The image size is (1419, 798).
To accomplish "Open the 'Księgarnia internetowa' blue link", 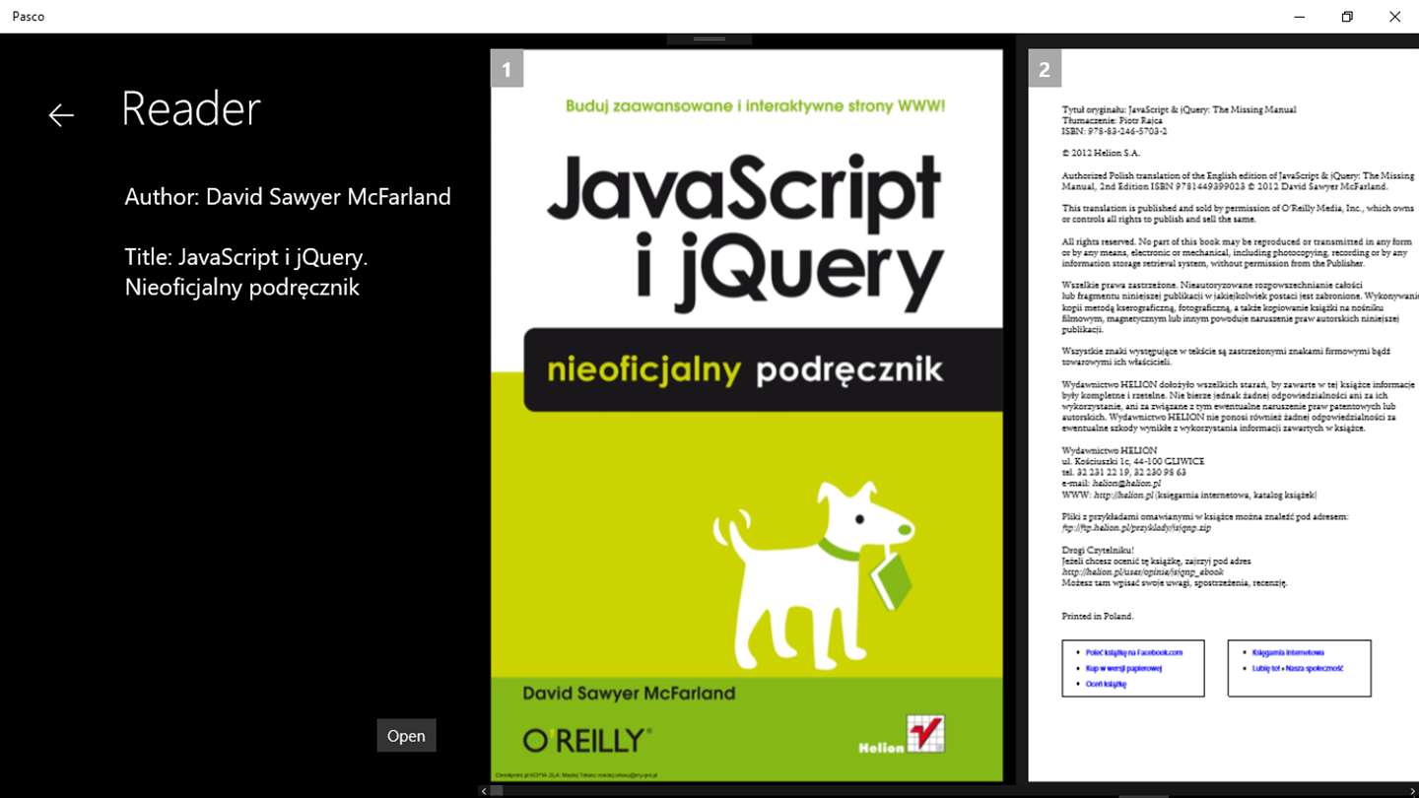I will coord(1288,652).
